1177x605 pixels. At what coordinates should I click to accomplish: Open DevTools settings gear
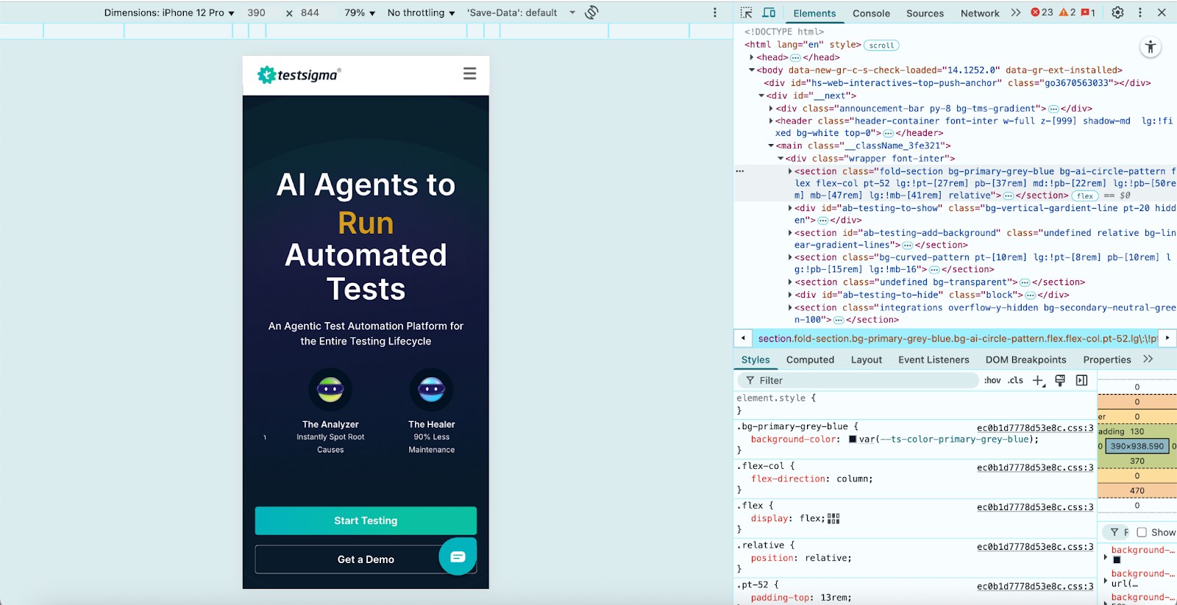pyautogui.click(x=1117, y=12)
